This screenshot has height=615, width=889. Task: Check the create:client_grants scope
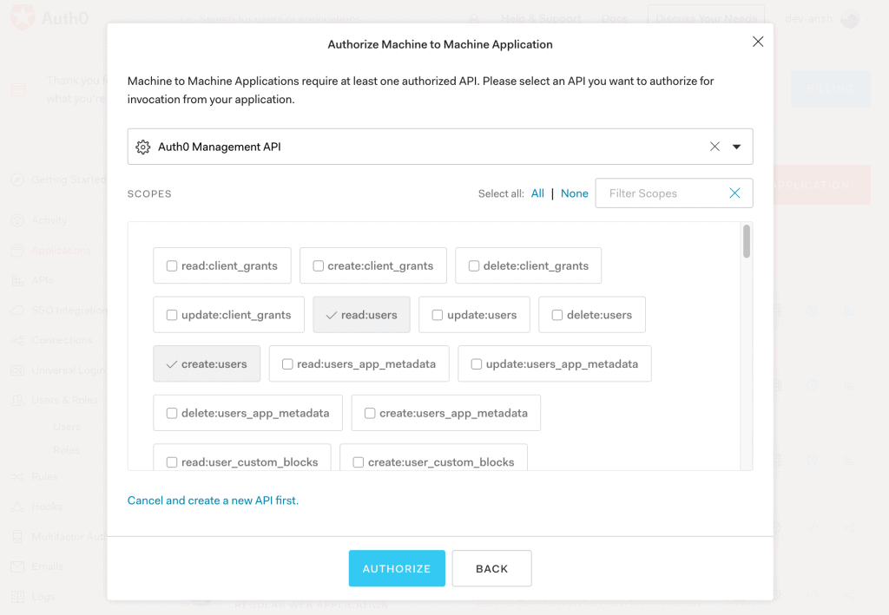click(319, 266)
